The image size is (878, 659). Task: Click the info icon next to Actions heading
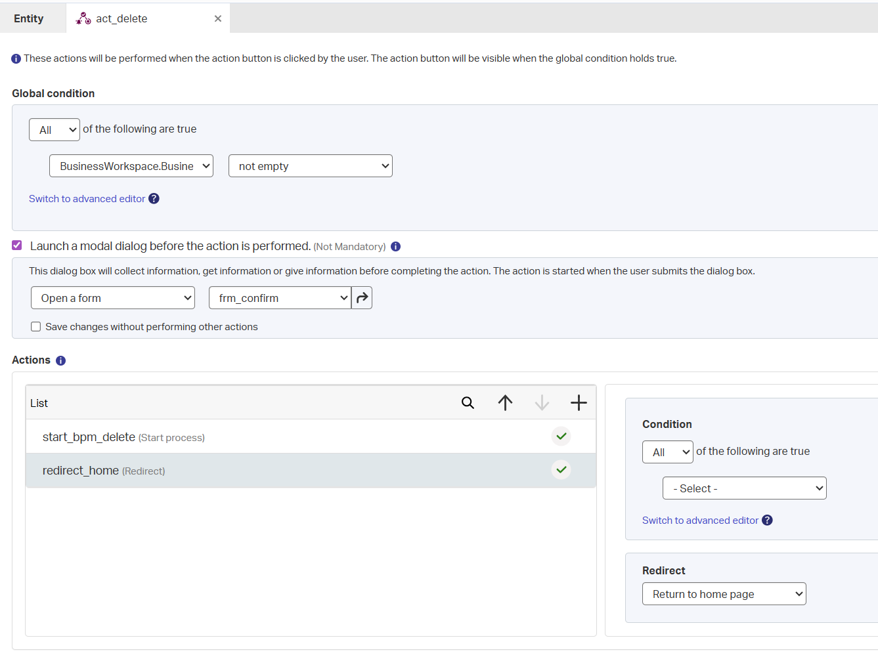(x=61, y=361)
